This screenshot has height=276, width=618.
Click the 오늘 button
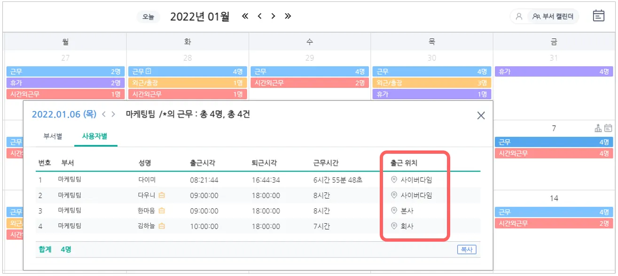[148, 17]
